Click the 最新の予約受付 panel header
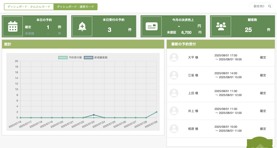The width and height of the screenshot is (277, 148). click(x=221, y=44)
